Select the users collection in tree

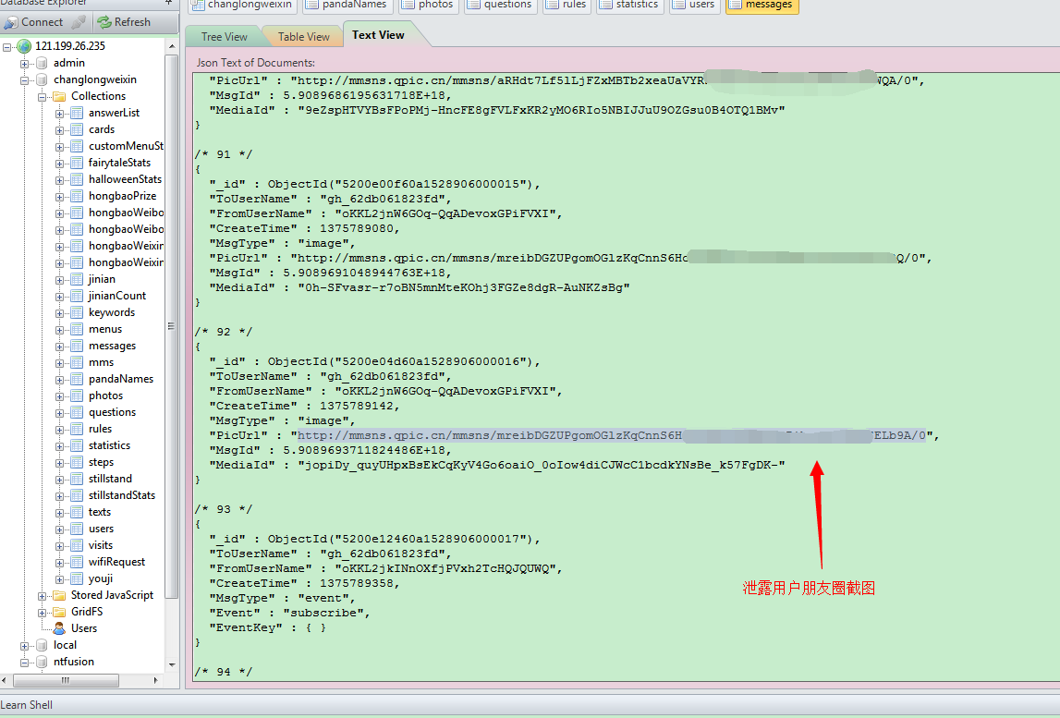pos(101,529)
